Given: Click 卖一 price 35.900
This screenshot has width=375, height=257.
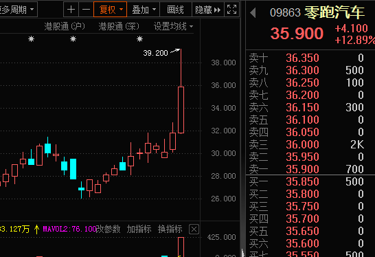Looking at the screenshot, I should [x=302, y=169].
